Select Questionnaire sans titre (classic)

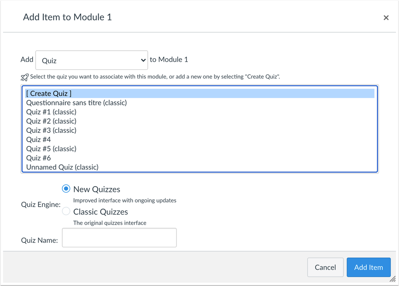click(x=200, y=103)
